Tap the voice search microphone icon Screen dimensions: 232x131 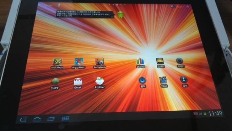(59, 5)
